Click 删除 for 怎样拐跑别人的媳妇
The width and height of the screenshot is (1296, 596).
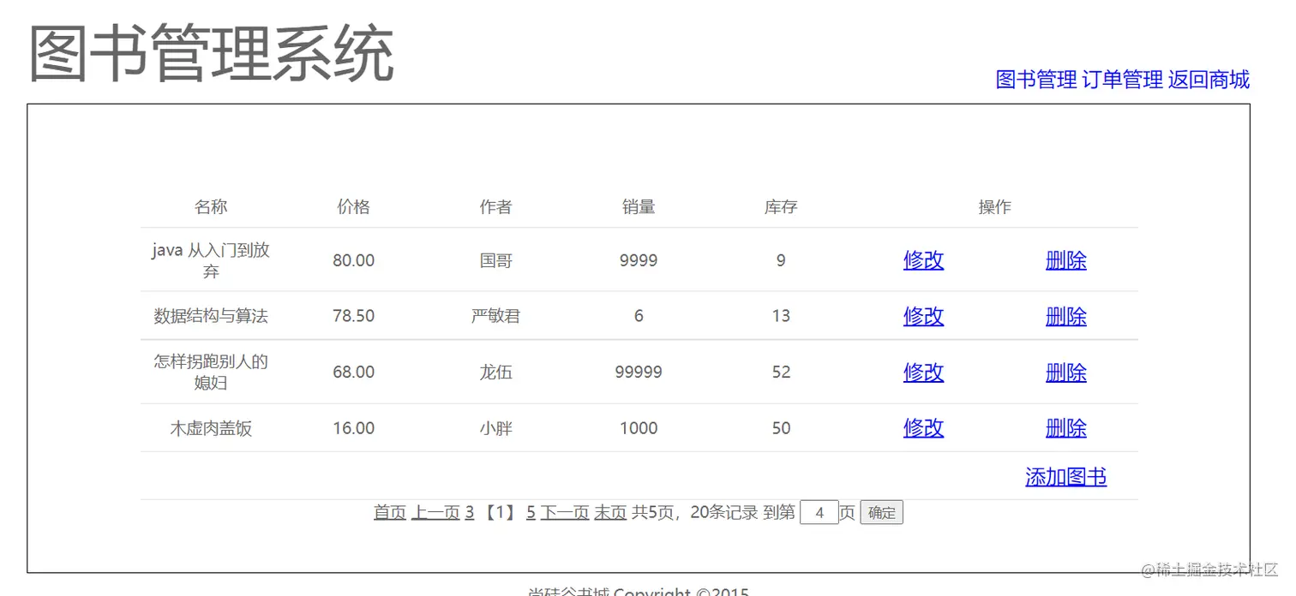[x=1065, y=372]
